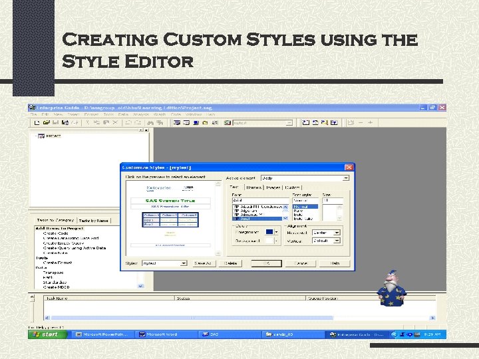Viewport: 479px width, 359px height.
Task: Open the Edit menu
Action: coord(45,114)
